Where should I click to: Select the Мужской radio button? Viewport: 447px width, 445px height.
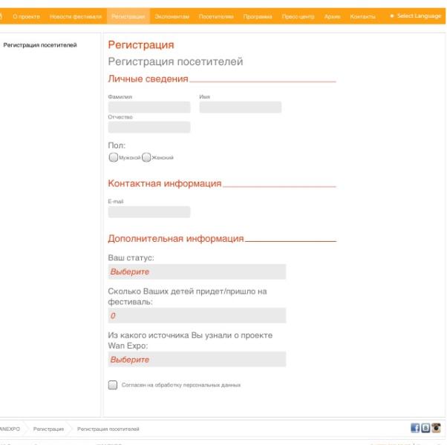tap(113, 157)
